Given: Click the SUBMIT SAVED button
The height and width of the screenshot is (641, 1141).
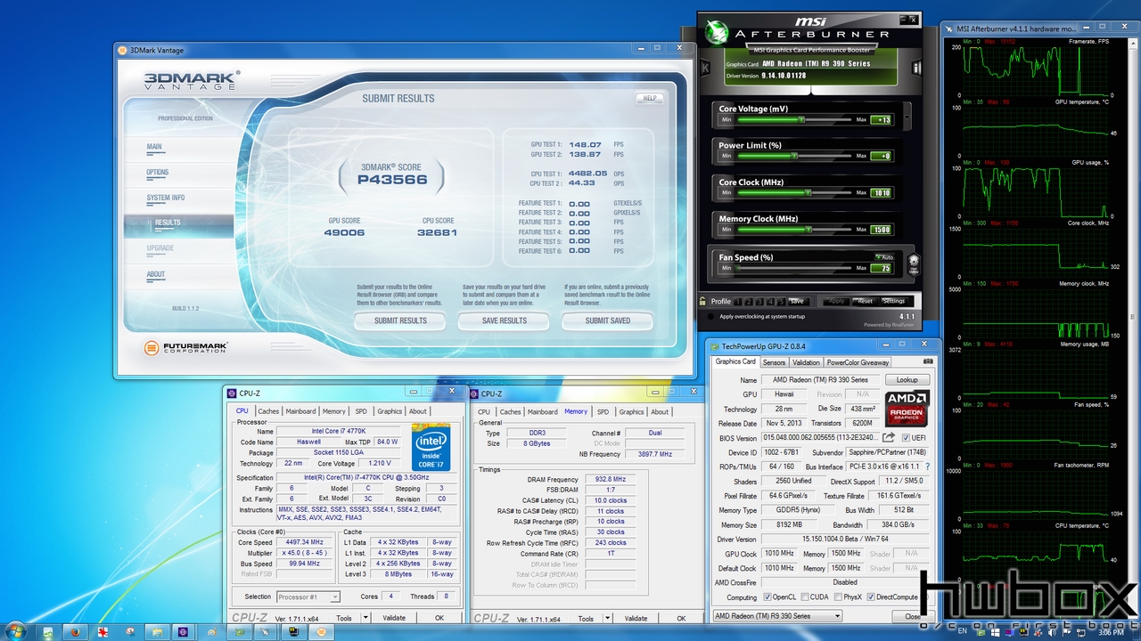Looking at the screenshot, I should tap(608, 320).
